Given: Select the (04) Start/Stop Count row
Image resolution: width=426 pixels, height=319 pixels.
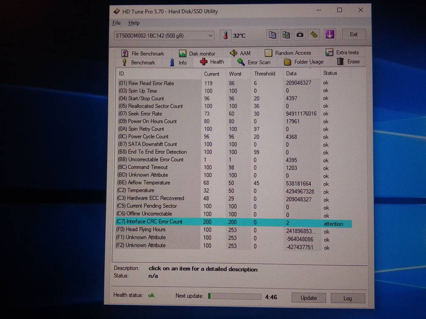Looking at the screenshot, I should pos(234,98).
